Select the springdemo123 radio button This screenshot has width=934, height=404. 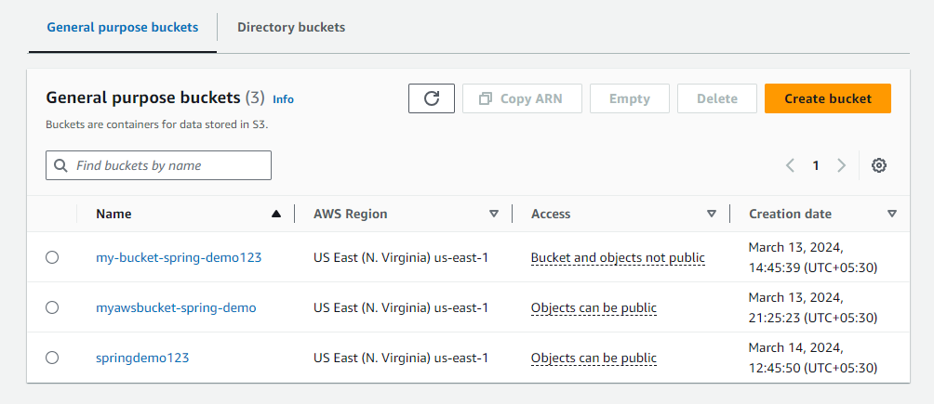(x=52, y=358)
